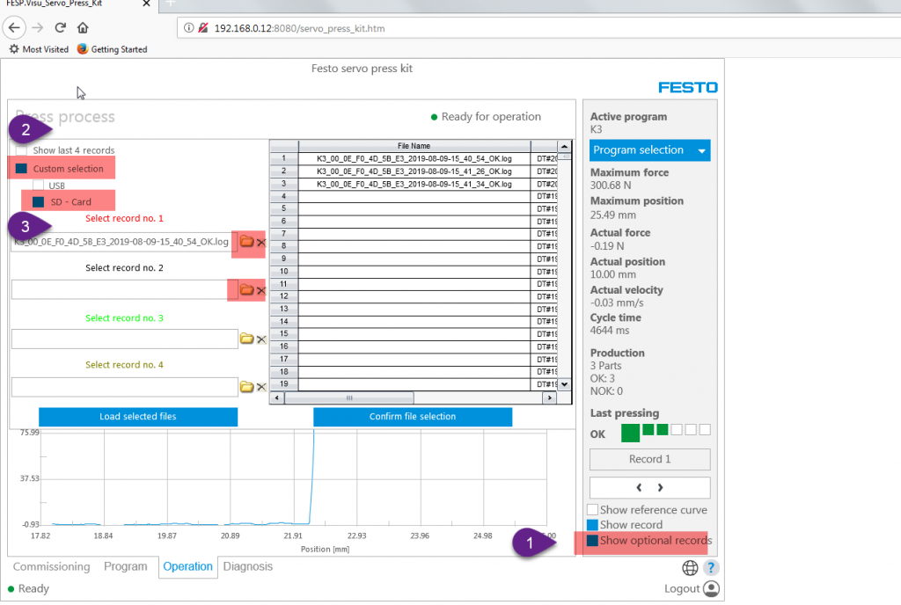Image resolution: width=901 pixels, height=605 pixels.
Task: Show site information in the address bar
Action: click(188, 27)
